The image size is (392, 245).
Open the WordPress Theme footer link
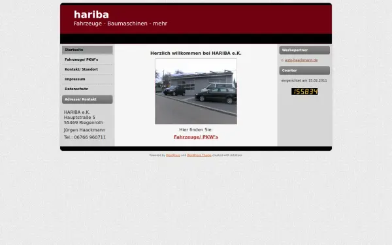199,155
